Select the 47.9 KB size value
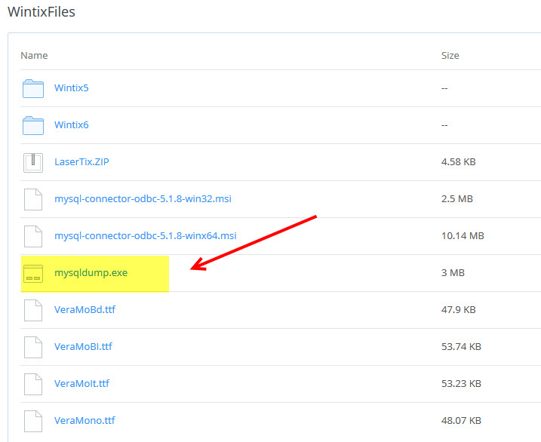541x442 pixels. pyautogui.click(x=459, y=309)
